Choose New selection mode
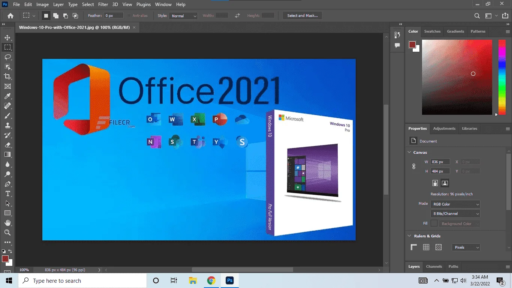 [x=46, y=16]
